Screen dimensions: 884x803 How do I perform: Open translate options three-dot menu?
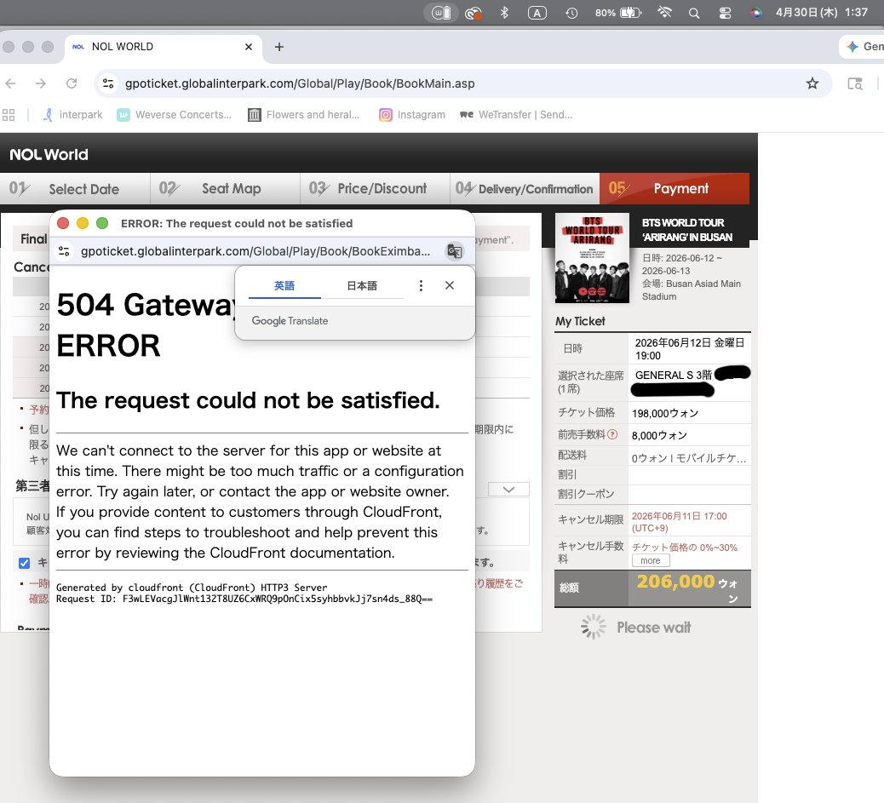pyautogui.click(x=421, y=285)
